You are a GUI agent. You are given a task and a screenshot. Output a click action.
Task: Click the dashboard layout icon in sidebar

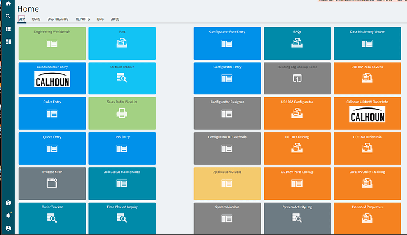[x=8, y=41]
